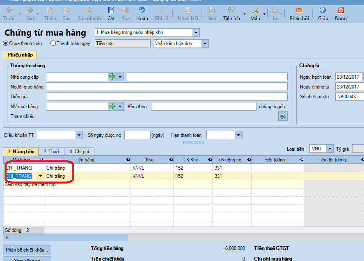
Task: Switch to 2. Thuế tab
Action: (51, 152)
